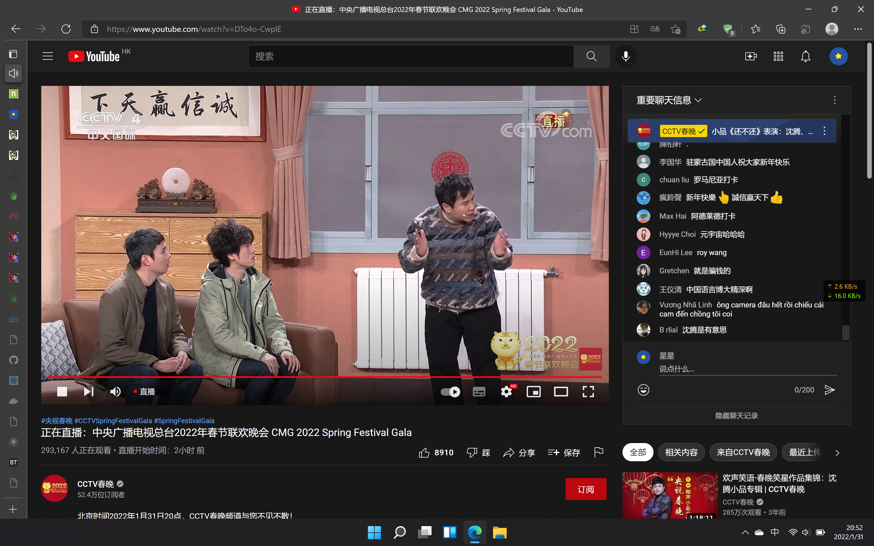Share the video via 分享
This screenshot has width=874, height=546.
[519, 452]
